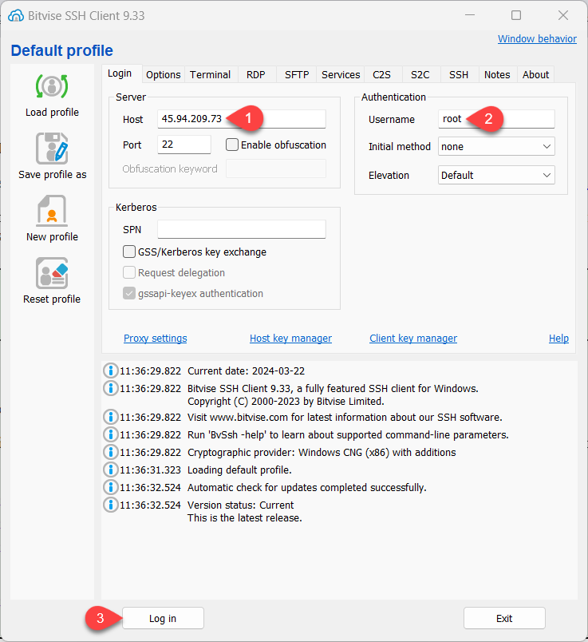The image size is (588, 642).
Task: Click the Bitvise cloud logo in title bar
Action: coord(16,15)
